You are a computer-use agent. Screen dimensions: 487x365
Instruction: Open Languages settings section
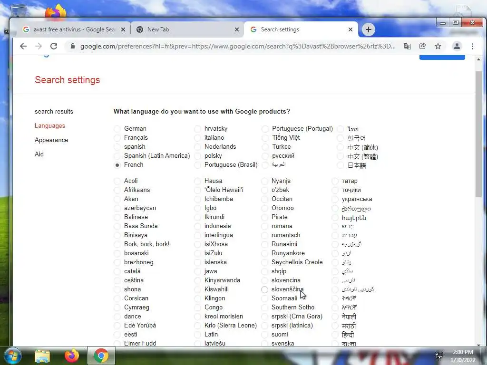(49, 125)
